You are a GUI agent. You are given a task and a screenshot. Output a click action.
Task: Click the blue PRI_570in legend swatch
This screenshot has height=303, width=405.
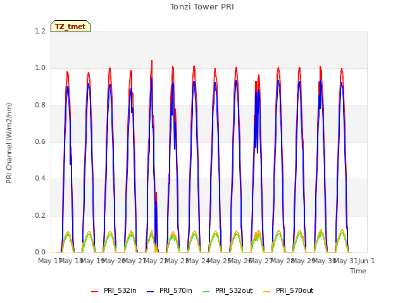[x=151, y=292]
